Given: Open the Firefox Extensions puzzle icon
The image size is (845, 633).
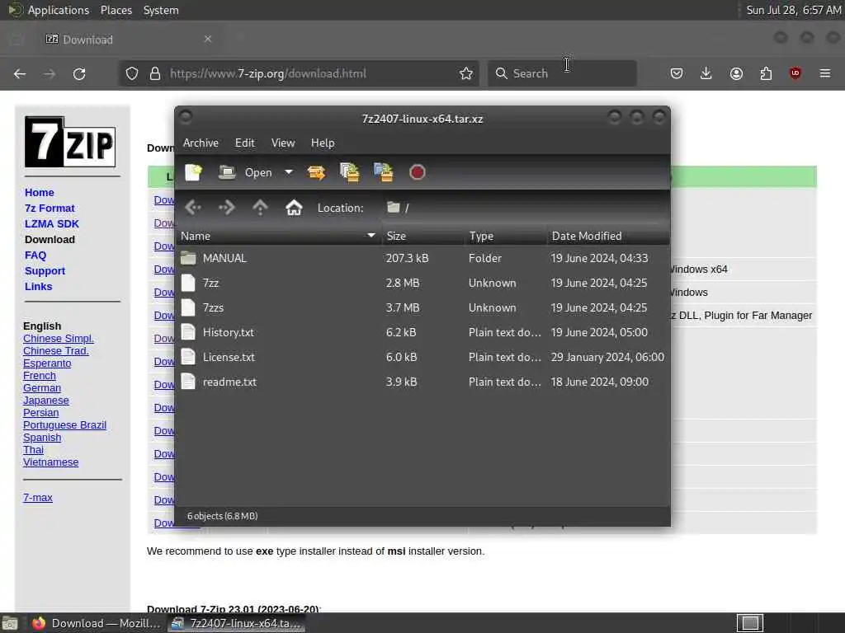Looking at the screenshot, I should point(766,73).
